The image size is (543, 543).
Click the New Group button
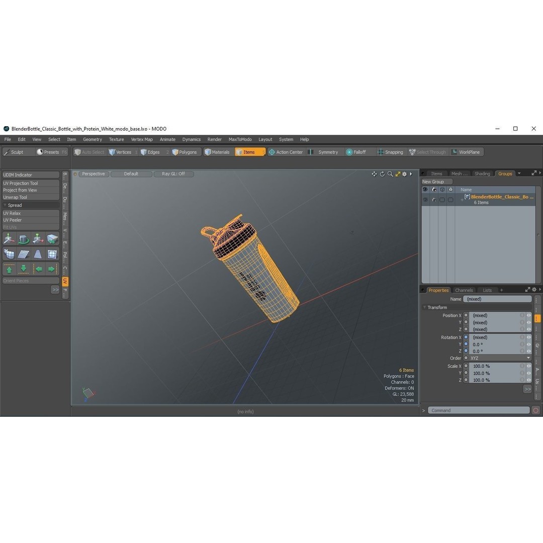click(x=437, y=182)
